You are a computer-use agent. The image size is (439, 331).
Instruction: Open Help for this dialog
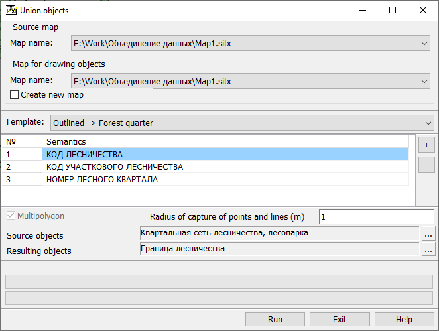point(404,319)
